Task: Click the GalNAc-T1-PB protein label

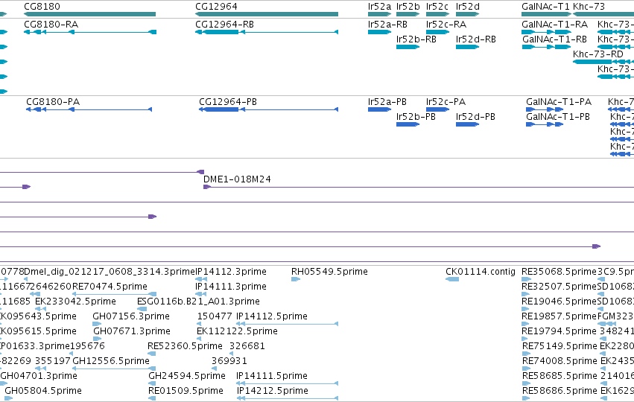Action: pyautogui.click(x=557, y=117)
